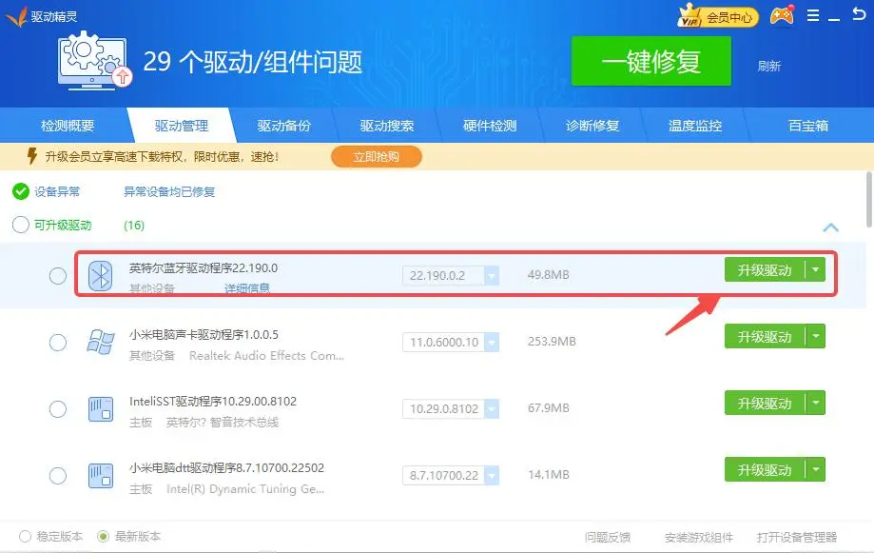874x553 pixels.
Task: Collapse the upgradable drivers list chevron
Action: click(830, 227)
